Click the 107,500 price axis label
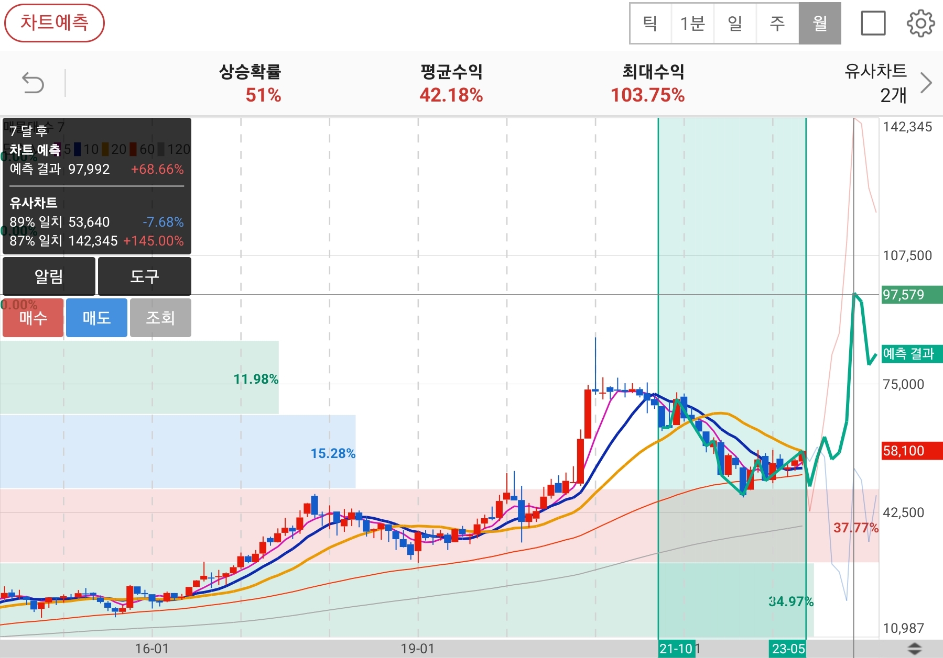The image size is (943, 658). click(908, 255)
